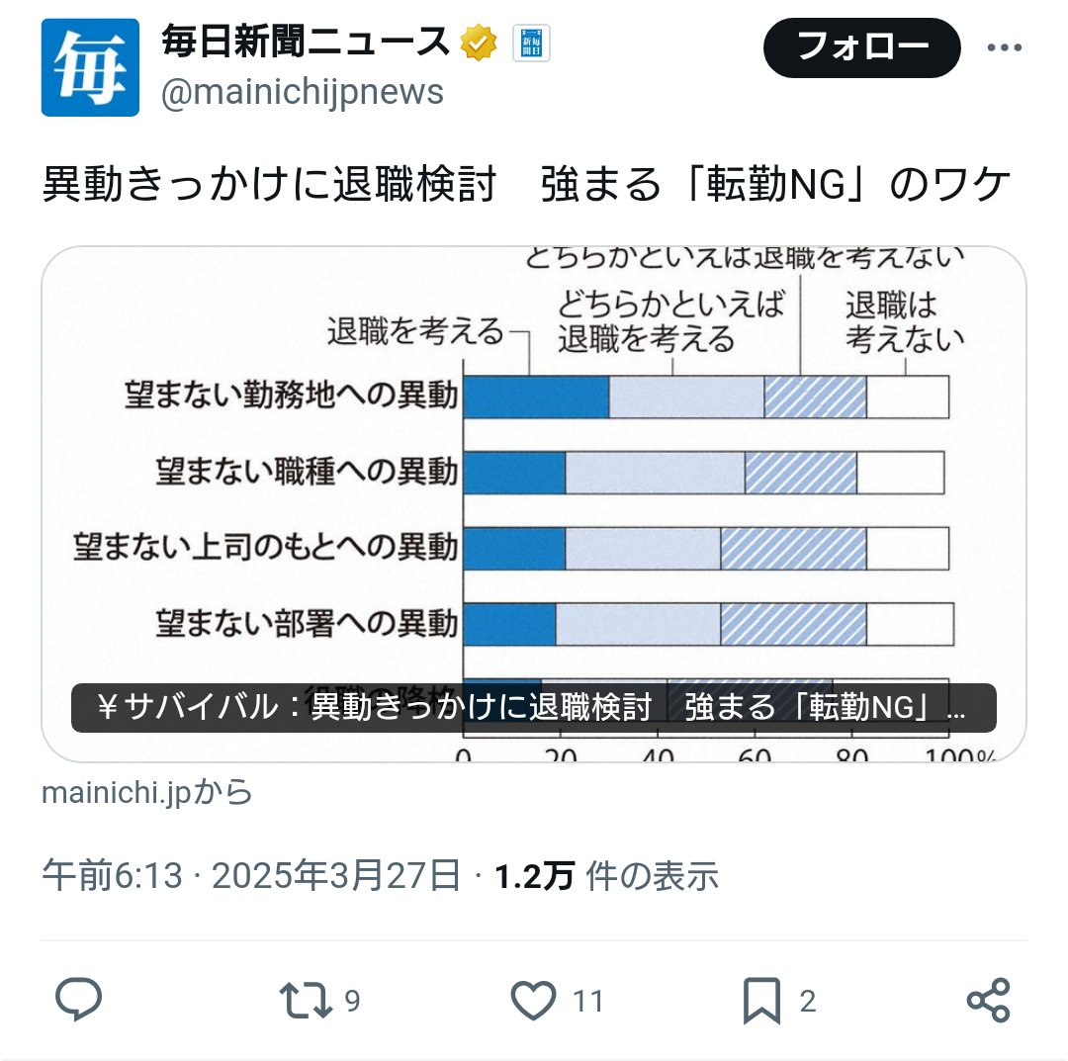
Task: Open the 毎日新聞ニュース account name
Action: click(306, 44)
